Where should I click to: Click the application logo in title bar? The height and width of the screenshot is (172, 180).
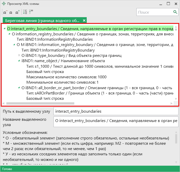click(4, 4)
